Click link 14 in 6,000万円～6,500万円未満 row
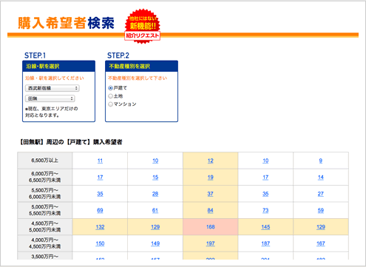 [x=321, y=178]
